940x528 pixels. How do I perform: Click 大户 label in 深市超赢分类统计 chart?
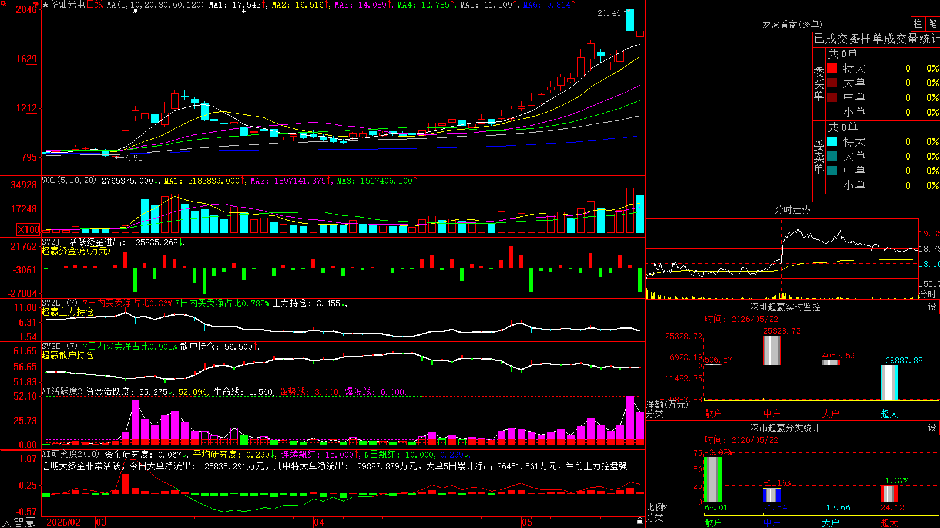coord(831,522)
